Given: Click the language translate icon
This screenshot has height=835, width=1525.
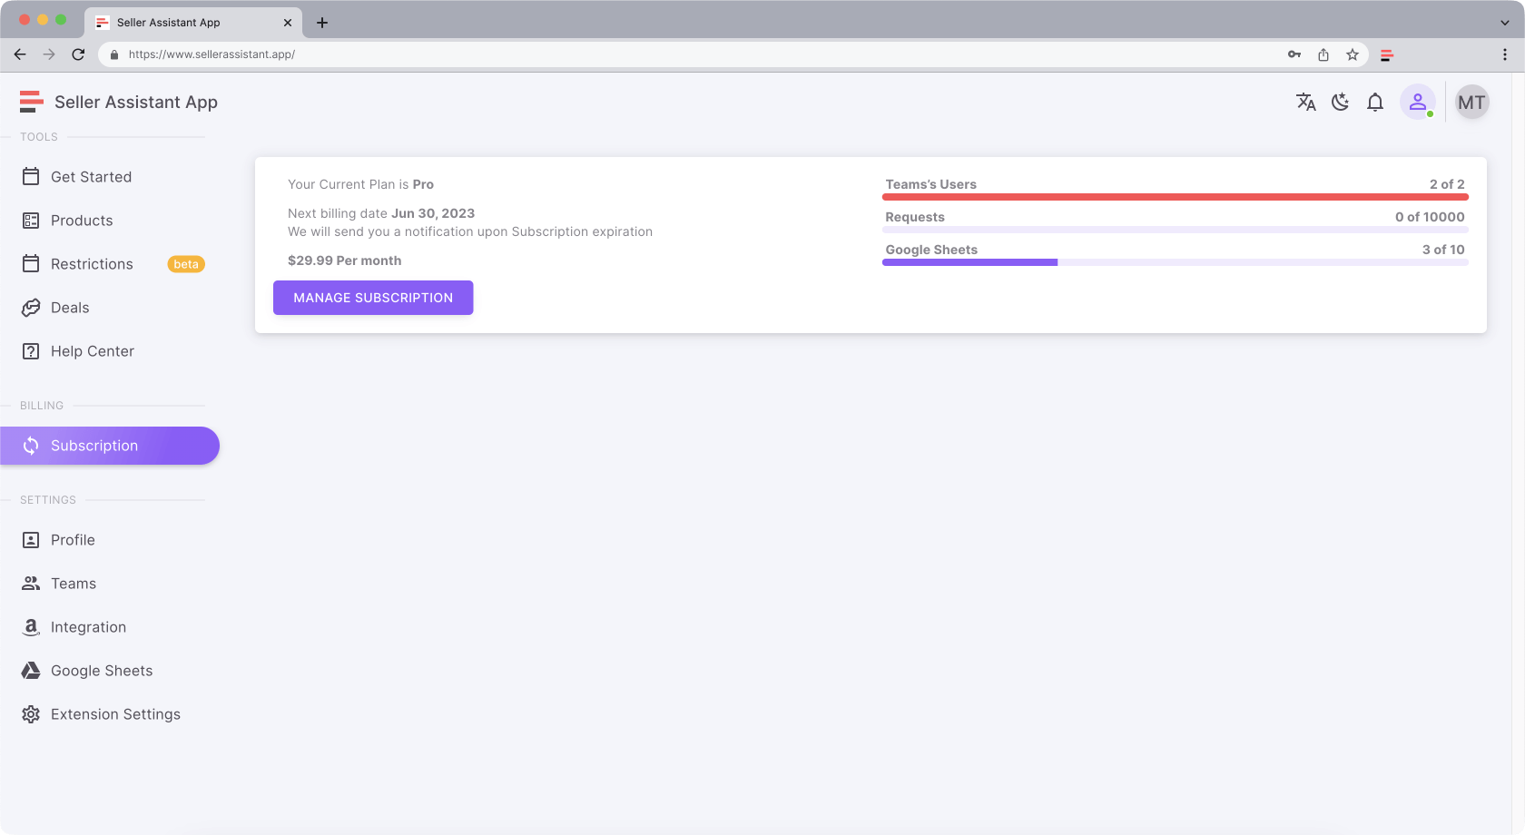Looking at the screenshot, I should 1305,103.
